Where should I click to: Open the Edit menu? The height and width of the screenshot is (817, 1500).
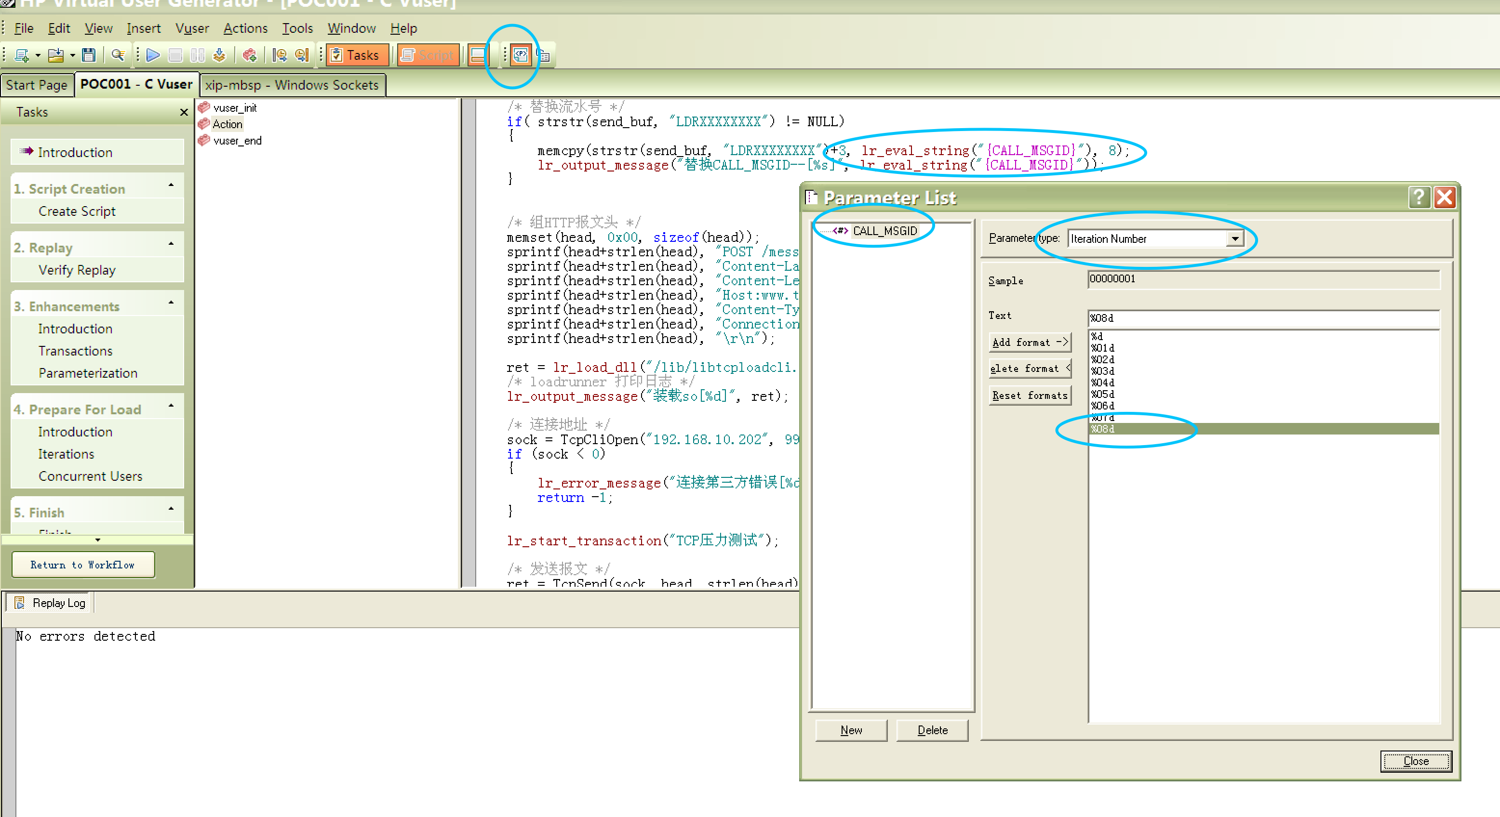(59, 28)
